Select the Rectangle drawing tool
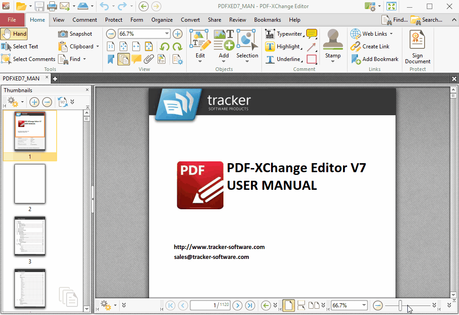 [x=311, y=59]
